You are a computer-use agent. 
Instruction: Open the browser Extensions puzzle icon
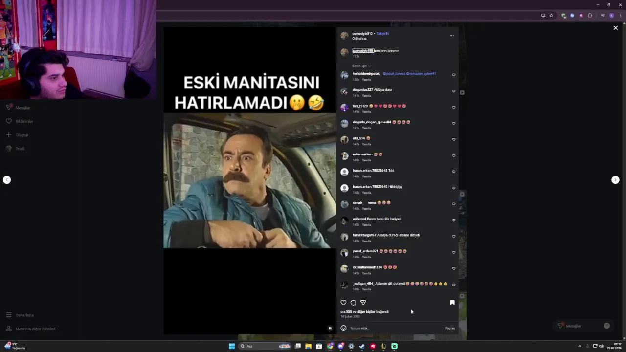590,15
